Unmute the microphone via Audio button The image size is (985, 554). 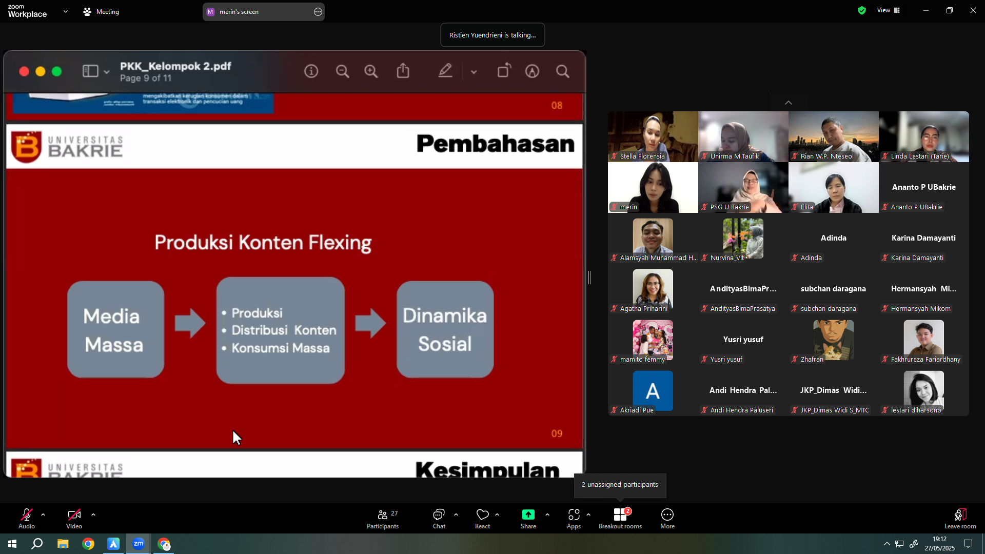[x=27, y=519]
